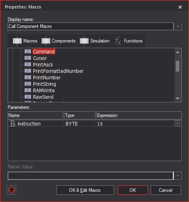Select the PrintAscii macro
Viewport: 189px width, 202px height.
pos(43,65)
